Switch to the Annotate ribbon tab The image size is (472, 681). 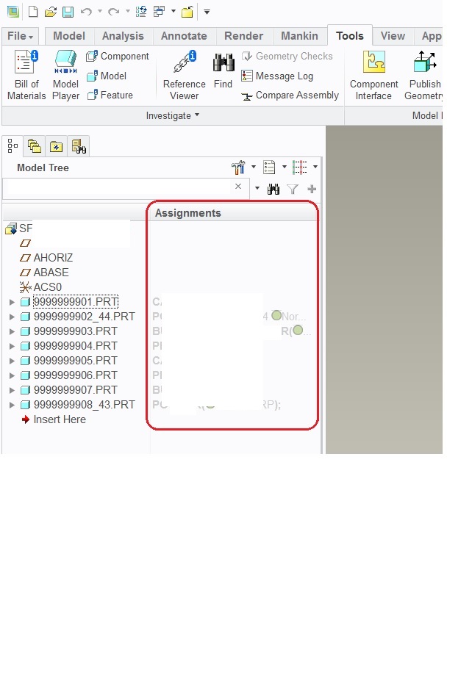coord(184,36)
